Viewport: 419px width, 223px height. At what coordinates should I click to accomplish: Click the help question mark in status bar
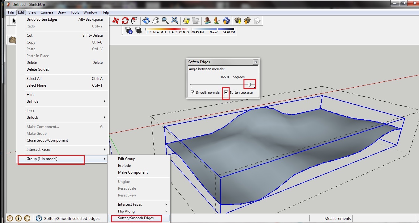point(39,218)
